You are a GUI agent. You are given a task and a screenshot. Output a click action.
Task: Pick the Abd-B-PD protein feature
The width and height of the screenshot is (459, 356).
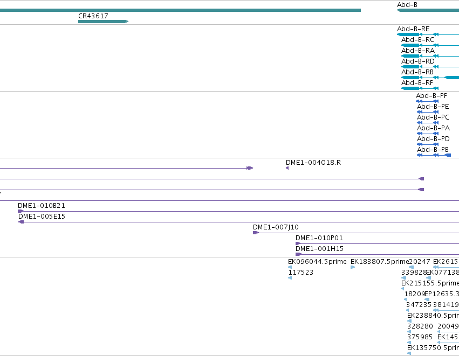[x=428, y=144]
